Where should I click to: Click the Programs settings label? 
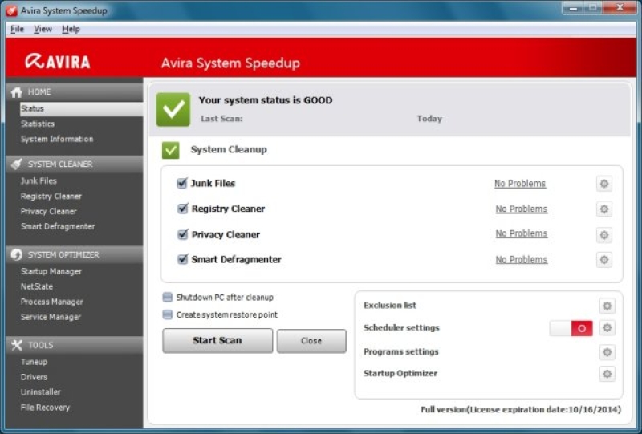400,351
